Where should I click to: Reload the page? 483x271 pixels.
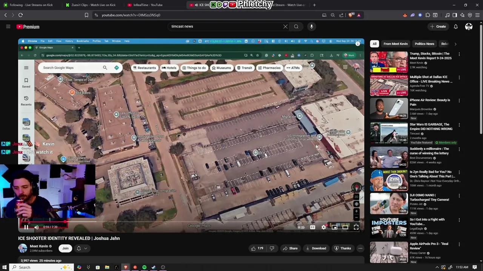[20, 15]
